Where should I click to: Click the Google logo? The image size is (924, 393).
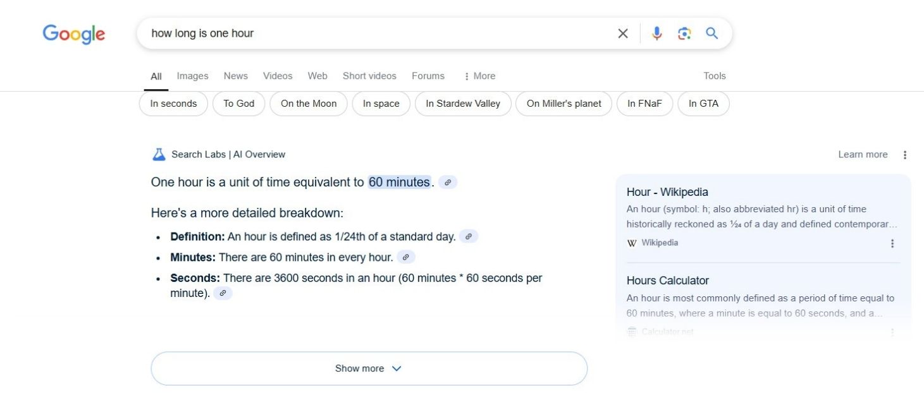(x=74, y=34)
